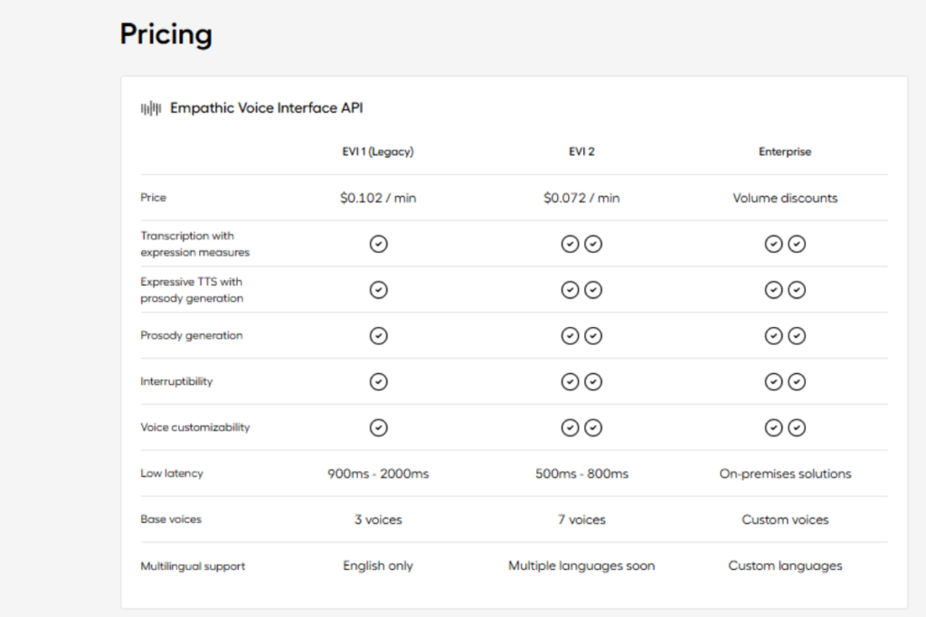Click the Multiple languages soon cell
Image resolution: width=926 pixels, height=617 pixels.
[581, 566]
